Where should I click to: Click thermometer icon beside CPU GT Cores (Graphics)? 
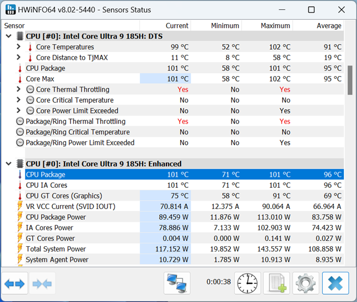click(20, 196)
